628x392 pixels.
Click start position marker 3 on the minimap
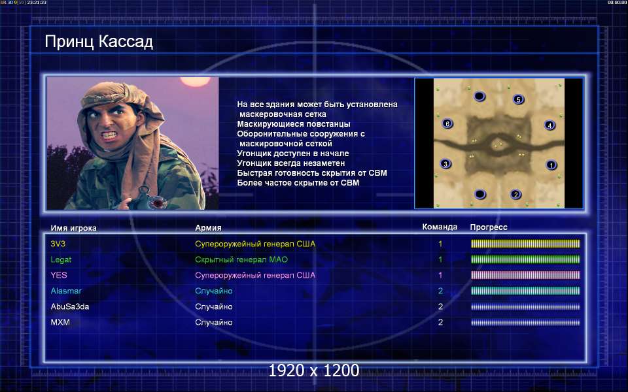[x=445, y=163]
